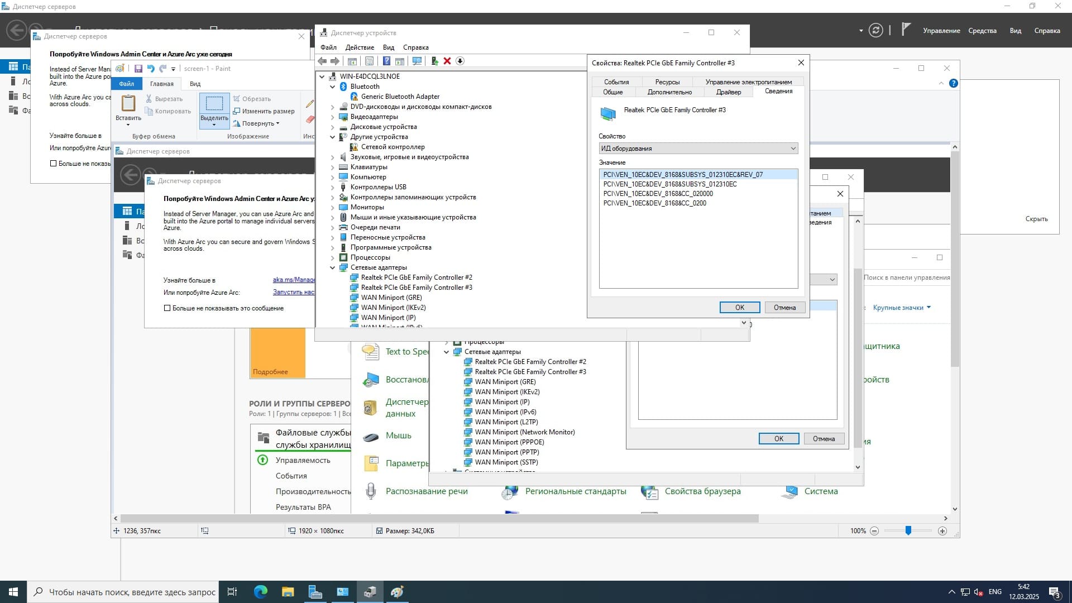Click Undo arrow in Paint title bar
The height and width of the screenshot is (603, 1072).
pyautogui.click(x=151, y=69)
